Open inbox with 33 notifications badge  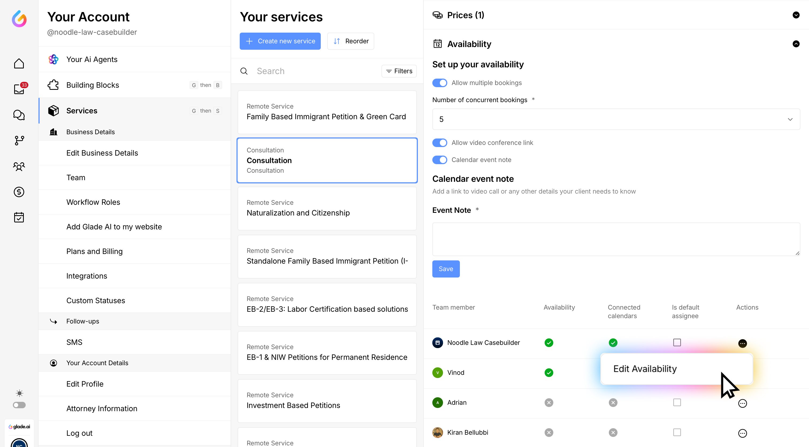point(19,89)
